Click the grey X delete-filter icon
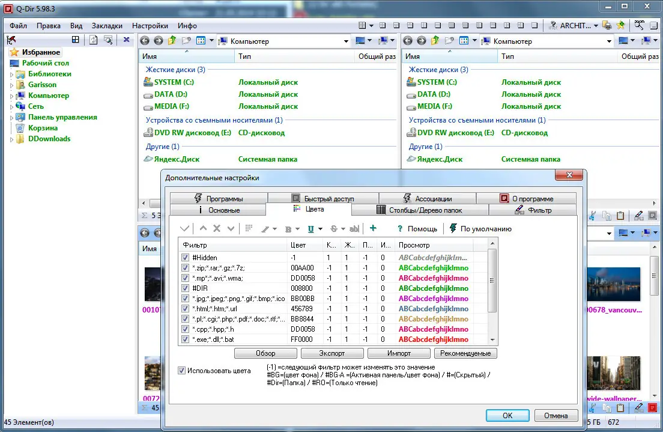The image size is (663, 432). [x=217, y=228]
